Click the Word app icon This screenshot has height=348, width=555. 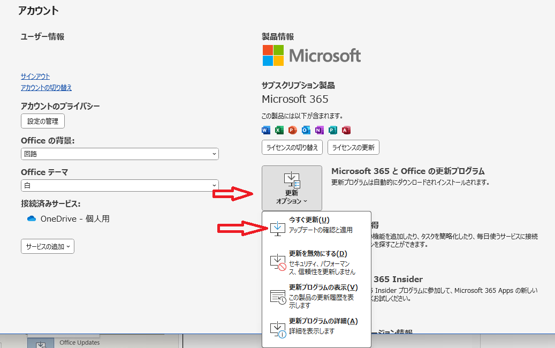(x=266, y=130)
